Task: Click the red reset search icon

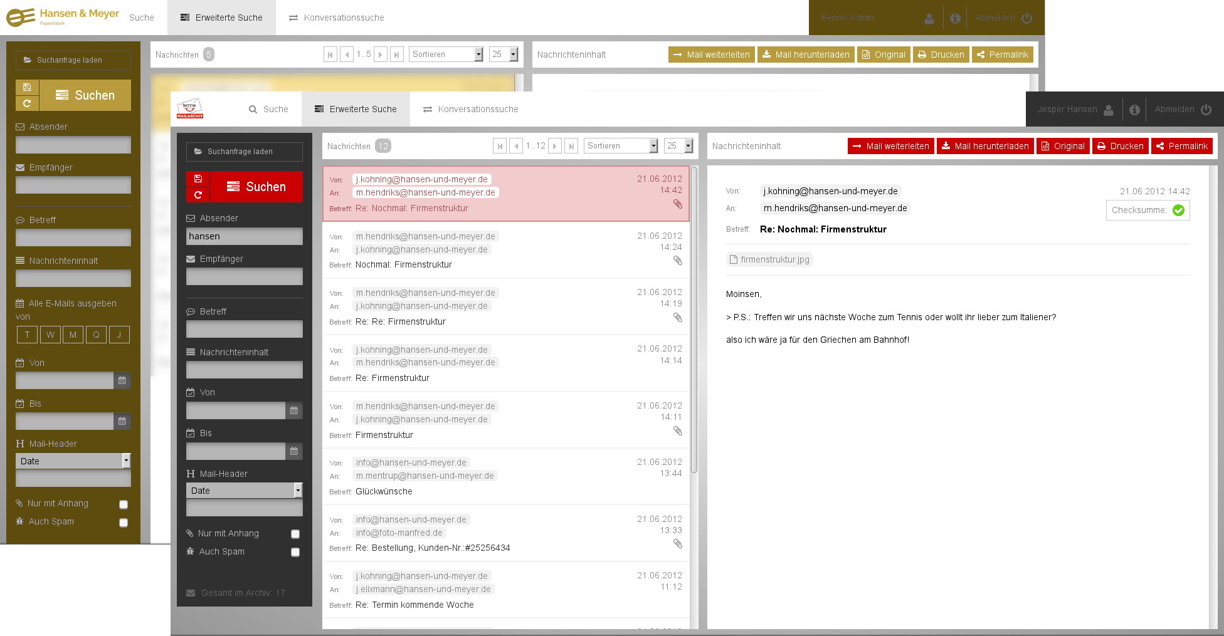Action: (x=198, y=195)
